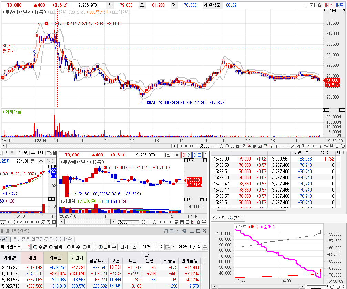Screen dimensions: 347x289
Task: Click the start date field showing 2025/11/04
Action: pyautogui.click(x=152, y=247)
